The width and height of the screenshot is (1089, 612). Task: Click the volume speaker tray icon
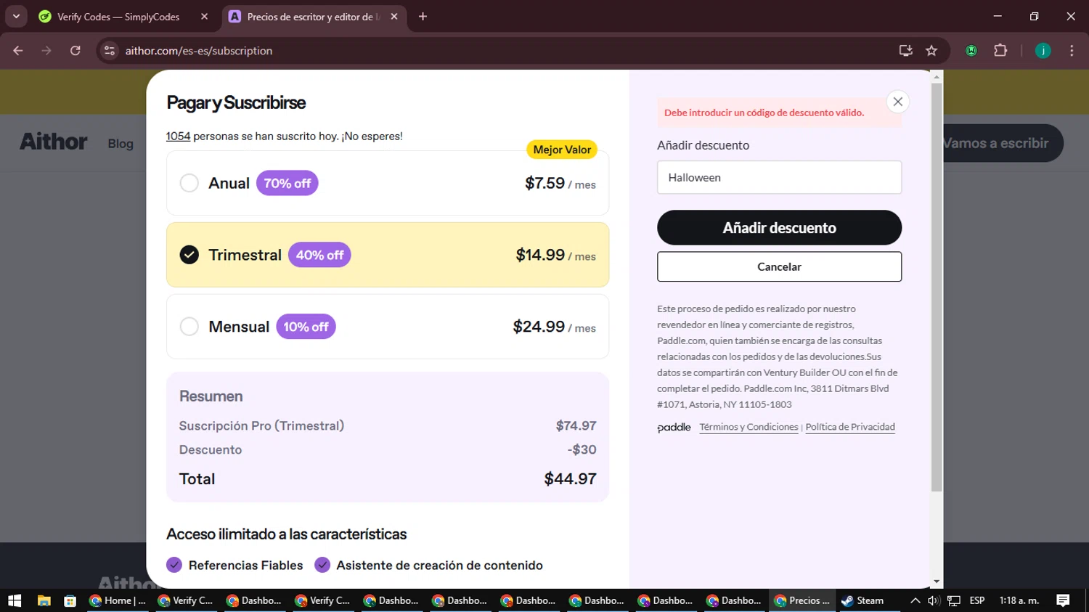click(934, 600)
